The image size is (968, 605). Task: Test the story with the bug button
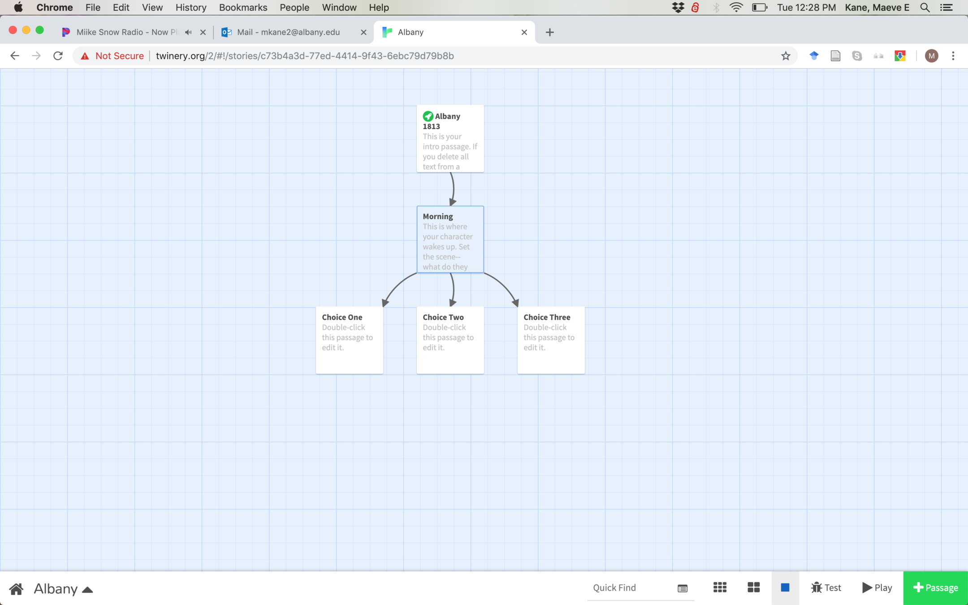click(x=826, y=588)
